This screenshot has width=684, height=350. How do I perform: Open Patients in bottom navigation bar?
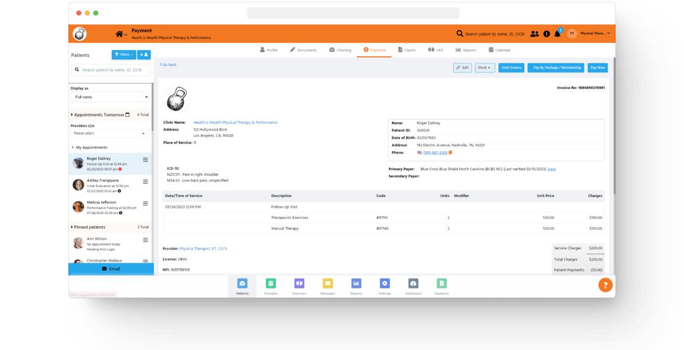tap(242, 287)
